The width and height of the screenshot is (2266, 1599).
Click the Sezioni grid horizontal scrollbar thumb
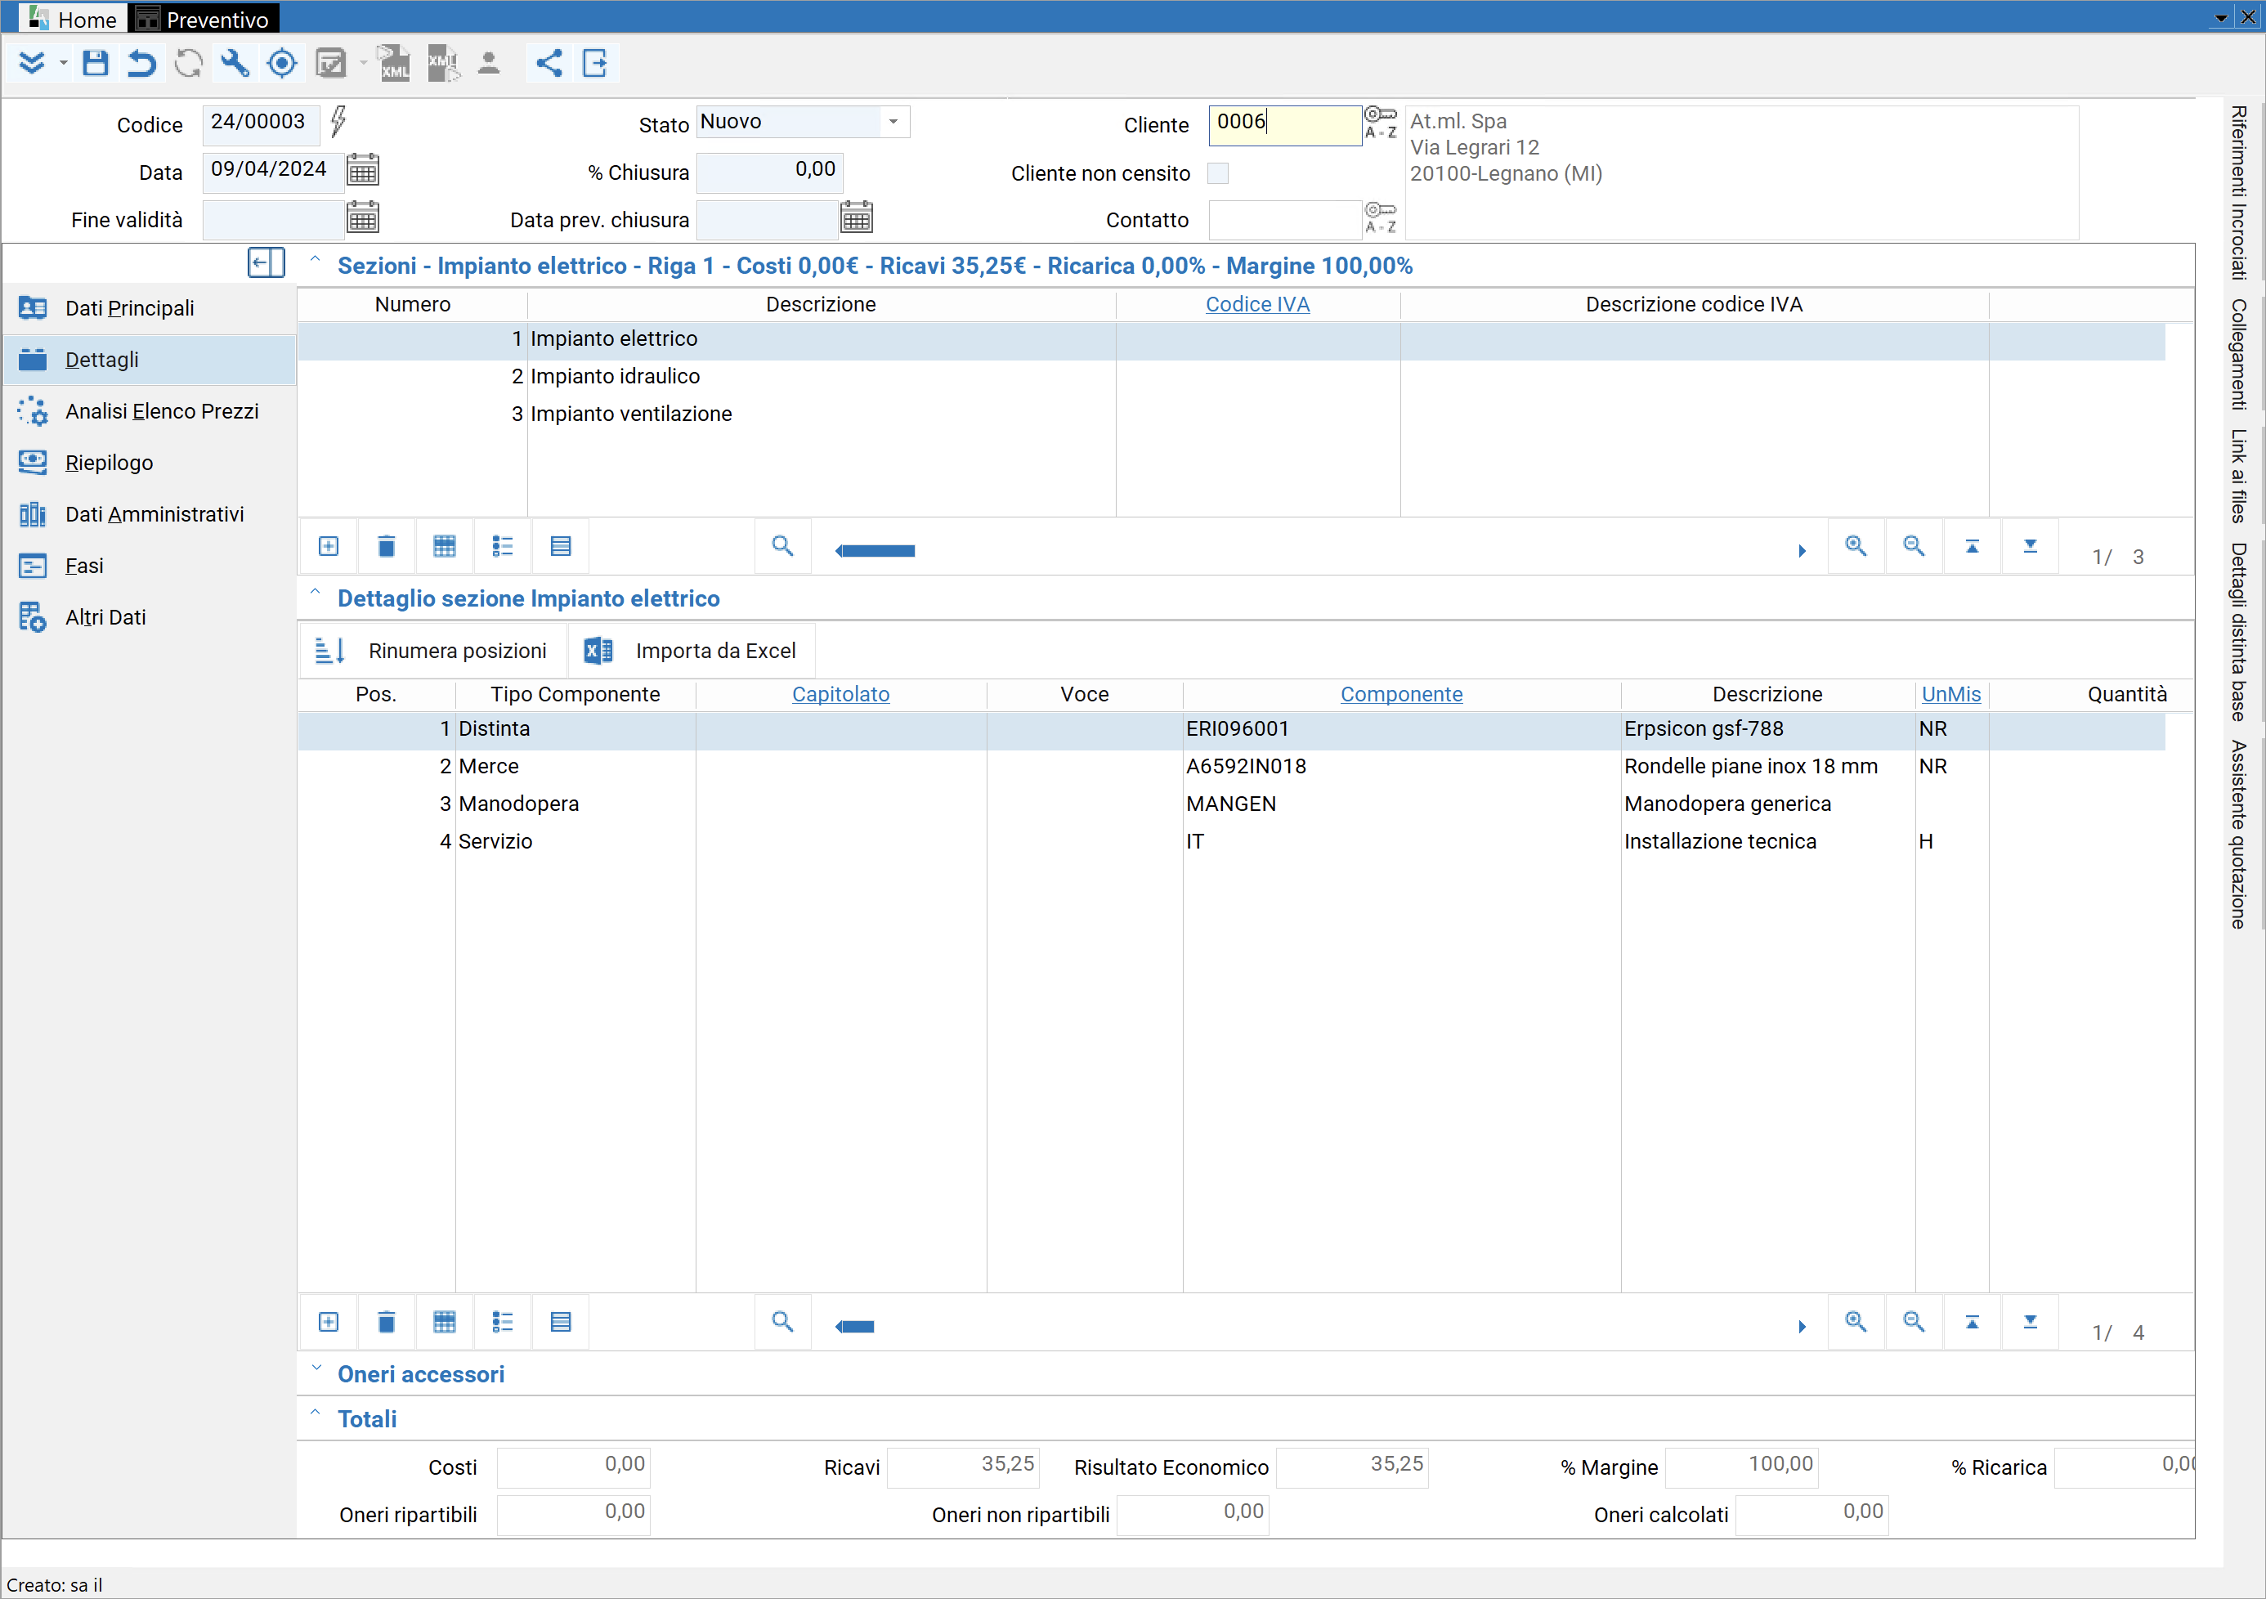tap(875, 552)
